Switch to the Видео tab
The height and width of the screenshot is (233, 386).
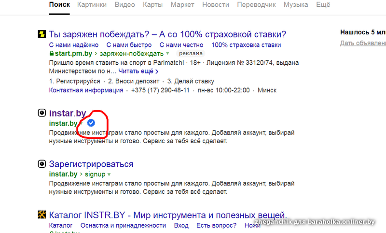(x=125, y=5)
